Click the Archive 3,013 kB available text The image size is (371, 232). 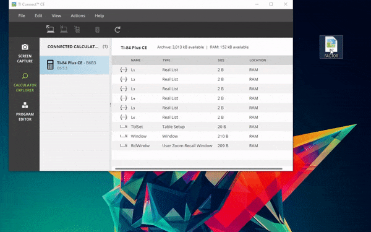pyautogui.click(x=181, y=47)
